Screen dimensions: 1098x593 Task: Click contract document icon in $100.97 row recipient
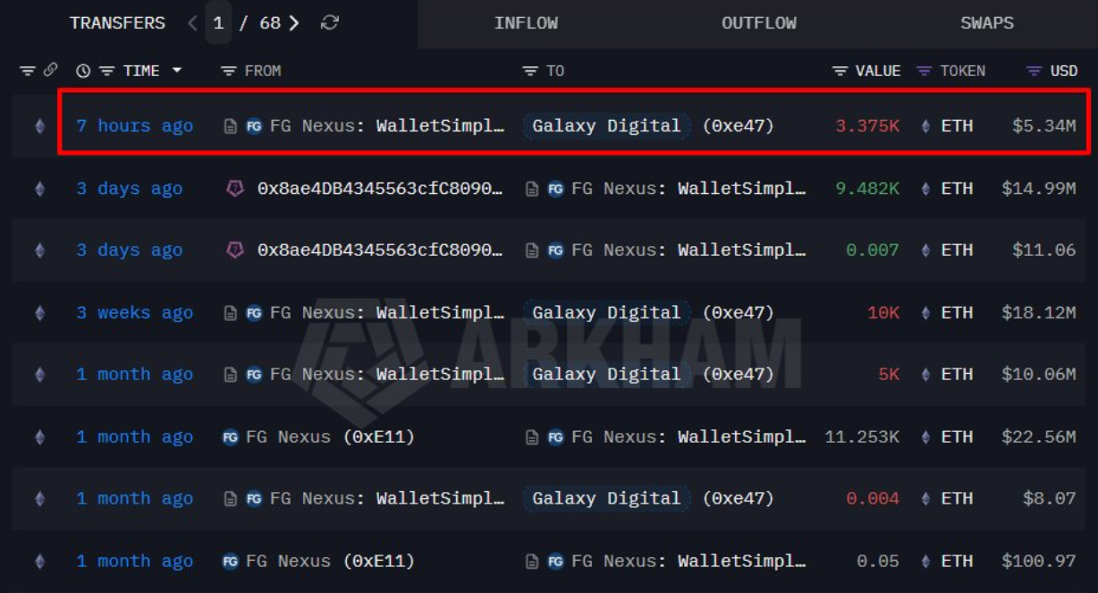point(533,562)
